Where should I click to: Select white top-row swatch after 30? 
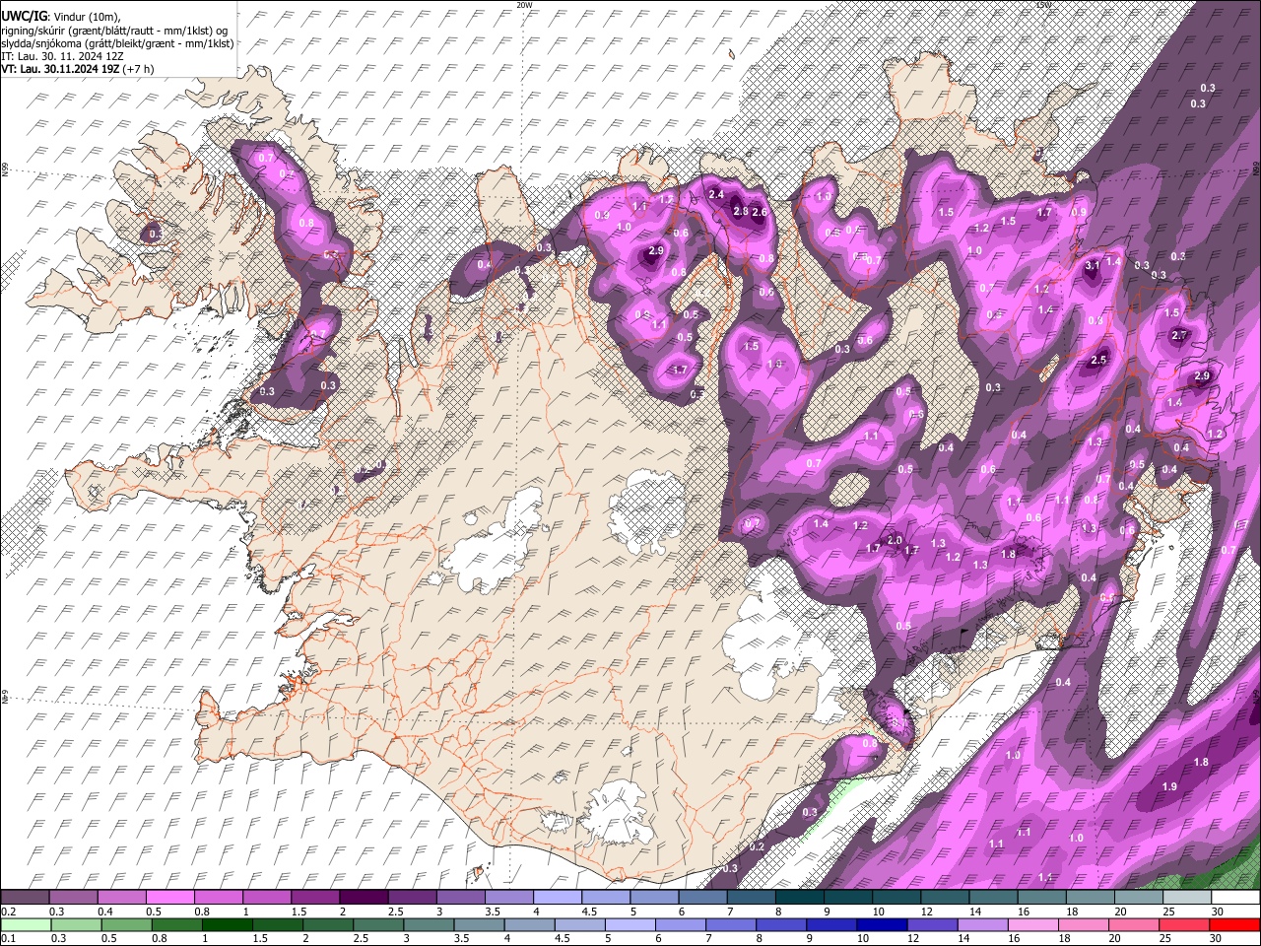(x=1235, y=898)
